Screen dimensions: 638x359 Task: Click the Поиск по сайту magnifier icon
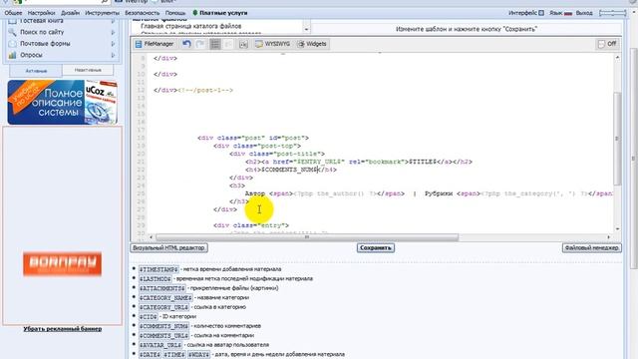[13, 32]
